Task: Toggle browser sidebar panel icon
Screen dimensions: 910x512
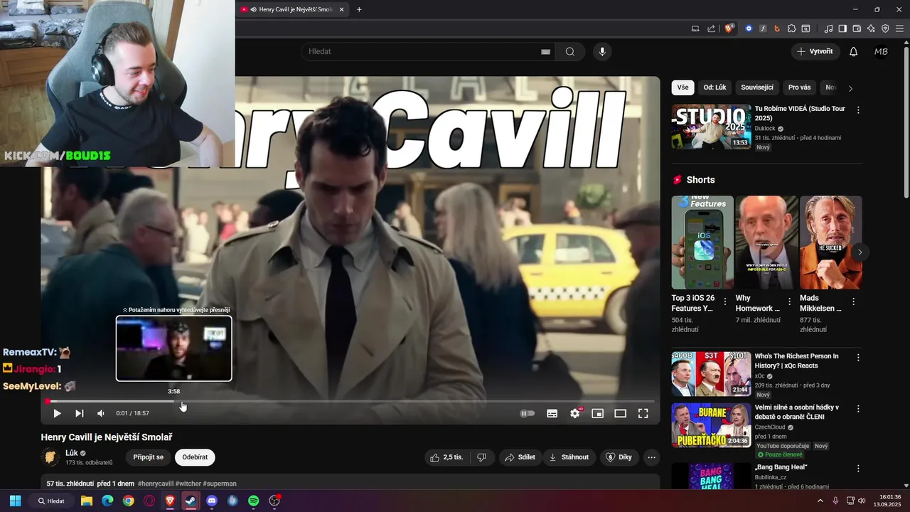Action: (842, 28)
